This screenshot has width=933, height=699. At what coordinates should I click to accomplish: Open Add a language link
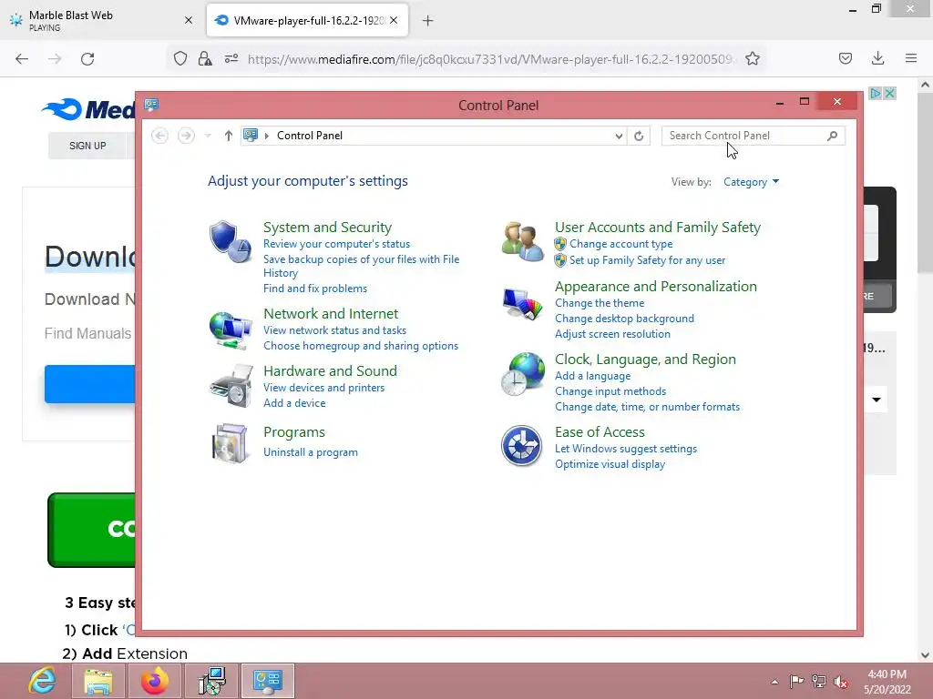592,376
